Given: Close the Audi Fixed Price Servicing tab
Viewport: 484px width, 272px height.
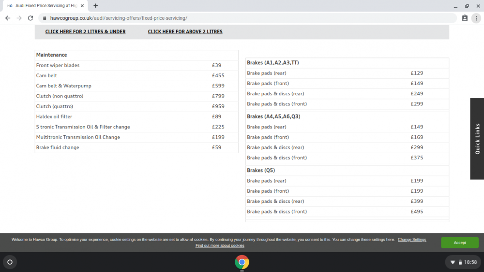Looking at the screenshot, I should click(82, 5).
